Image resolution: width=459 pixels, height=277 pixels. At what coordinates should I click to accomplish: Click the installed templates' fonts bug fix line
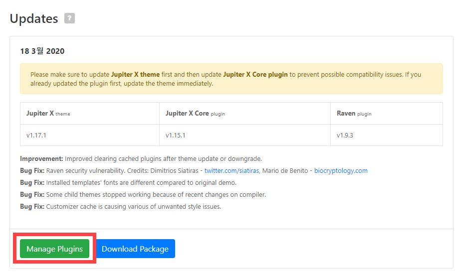pos(128,183)
